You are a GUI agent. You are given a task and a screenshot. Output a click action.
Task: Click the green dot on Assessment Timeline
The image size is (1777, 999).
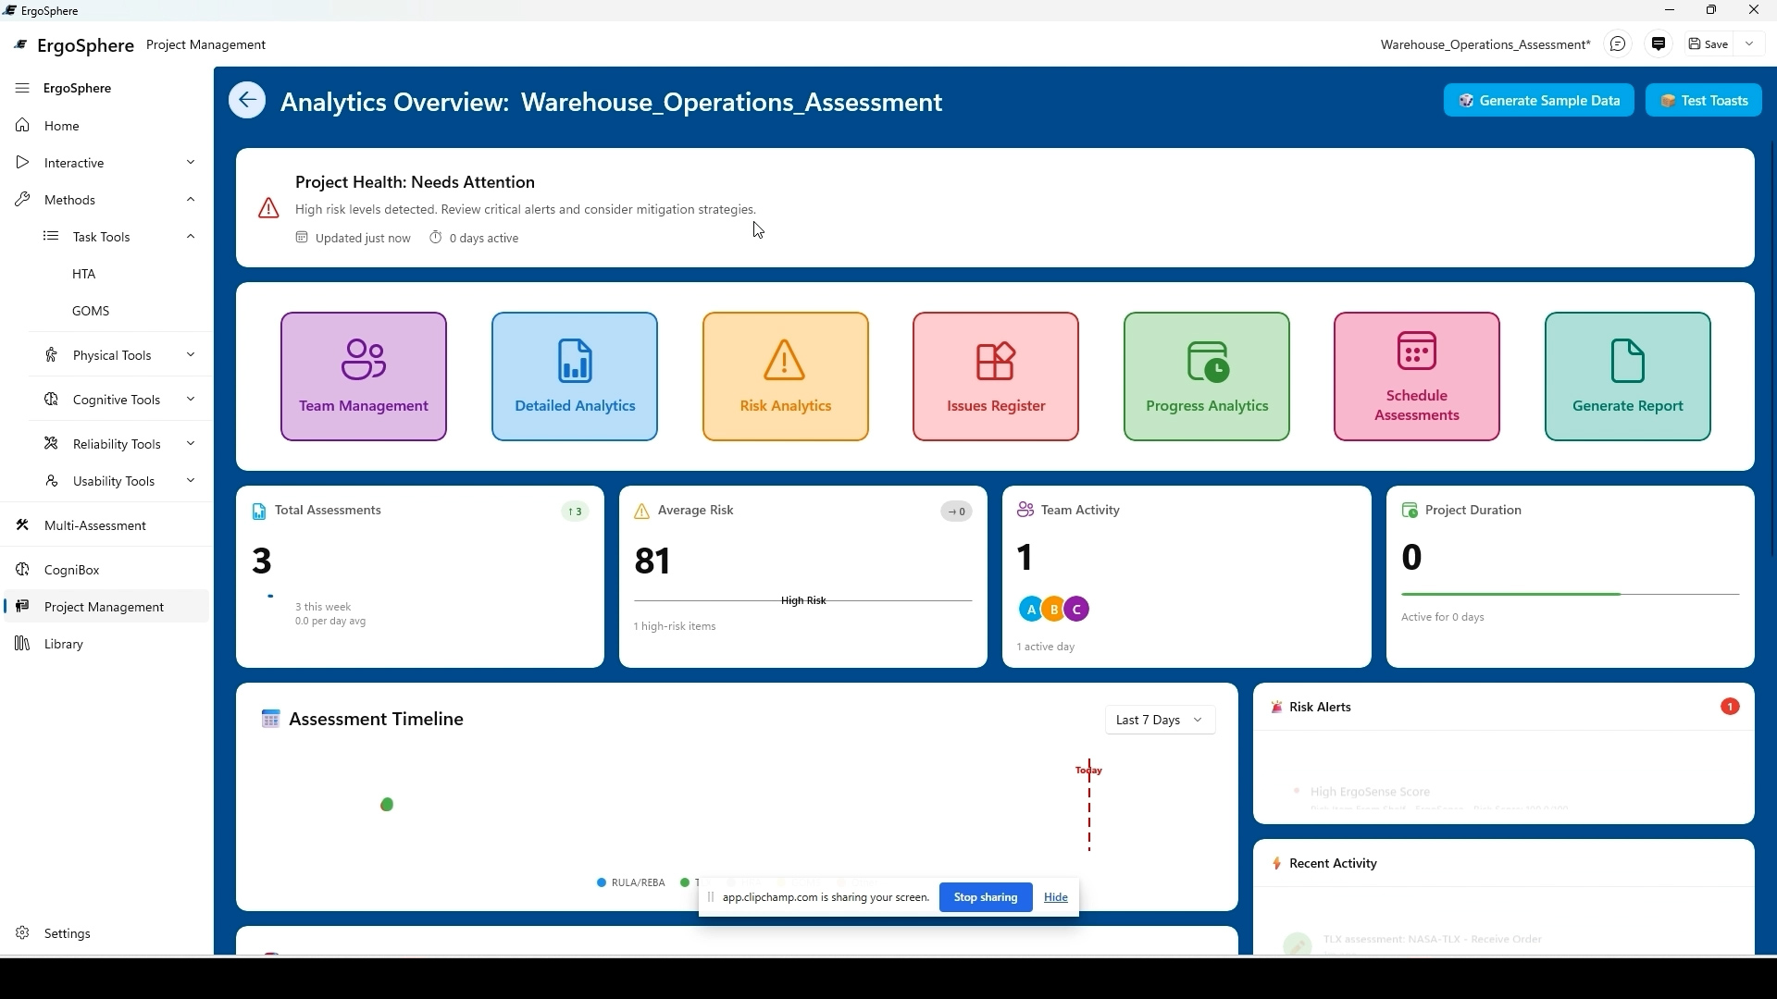[387, 805]
